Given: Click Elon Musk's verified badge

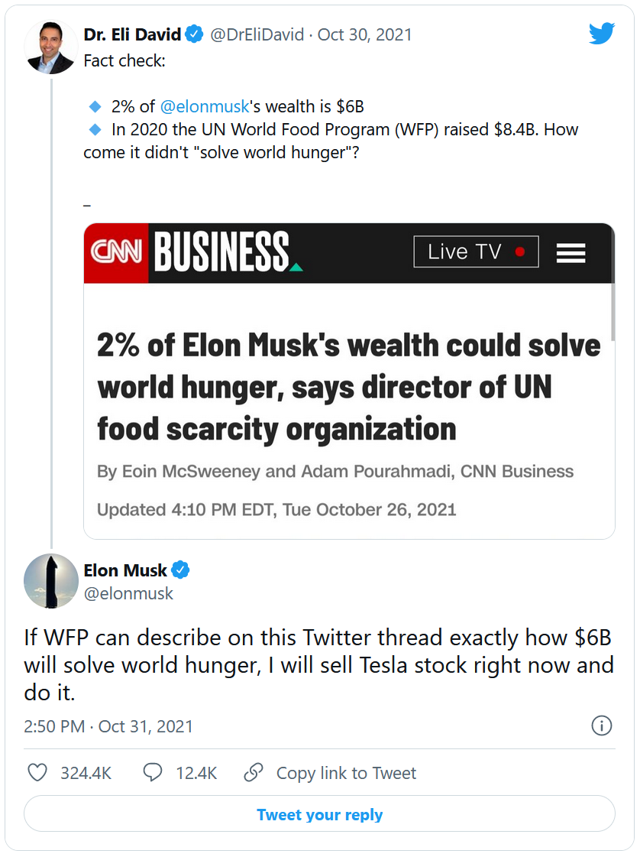Looking at the screenshot, I should tap(180, 570).
